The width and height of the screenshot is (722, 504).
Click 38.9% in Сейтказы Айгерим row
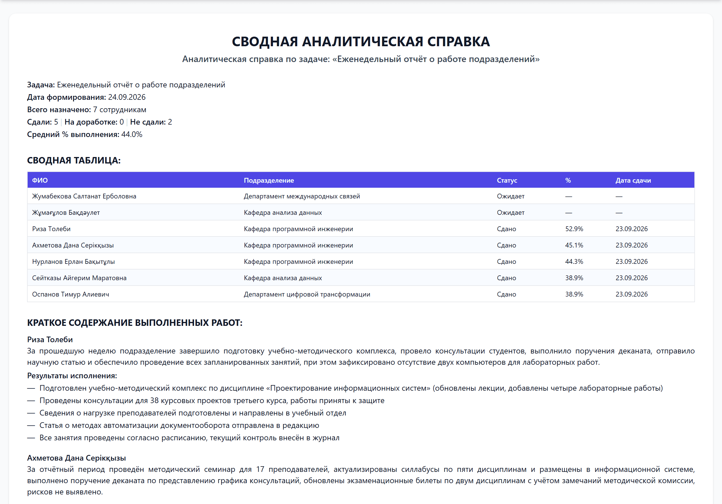click(574, 278)
